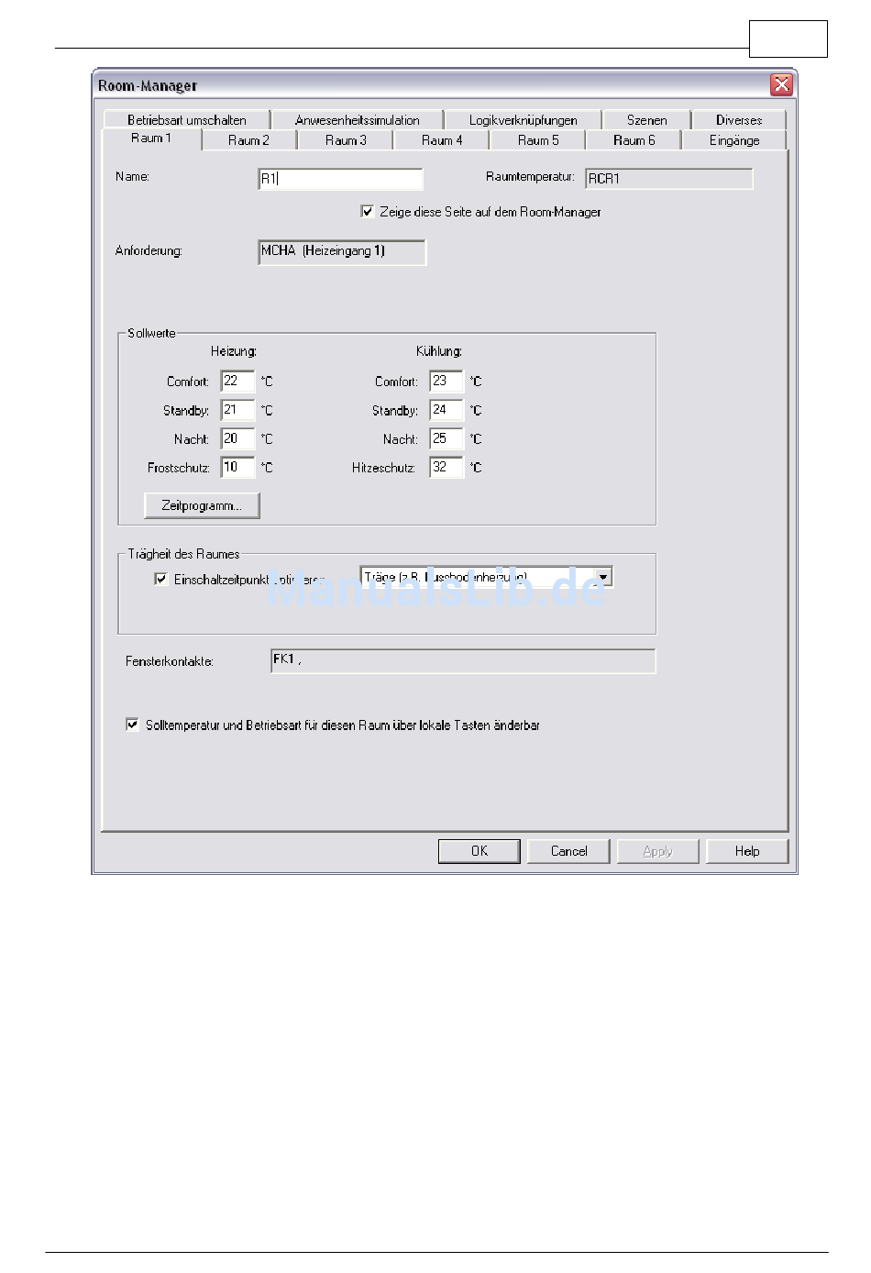Open the Diverses tab
Viewport: 871px width, 1273px height.
739,120
